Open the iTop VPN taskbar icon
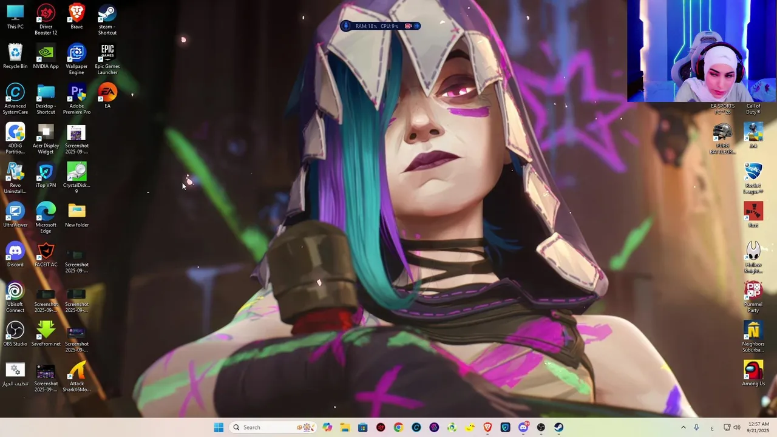The width and height of the screenshot is (777, 437). (505, 427)
